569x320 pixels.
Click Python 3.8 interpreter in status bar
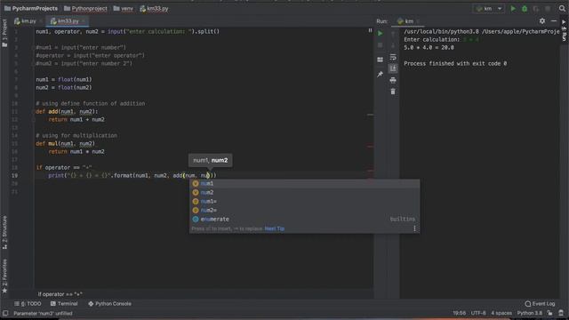click(x=530, y=313)
